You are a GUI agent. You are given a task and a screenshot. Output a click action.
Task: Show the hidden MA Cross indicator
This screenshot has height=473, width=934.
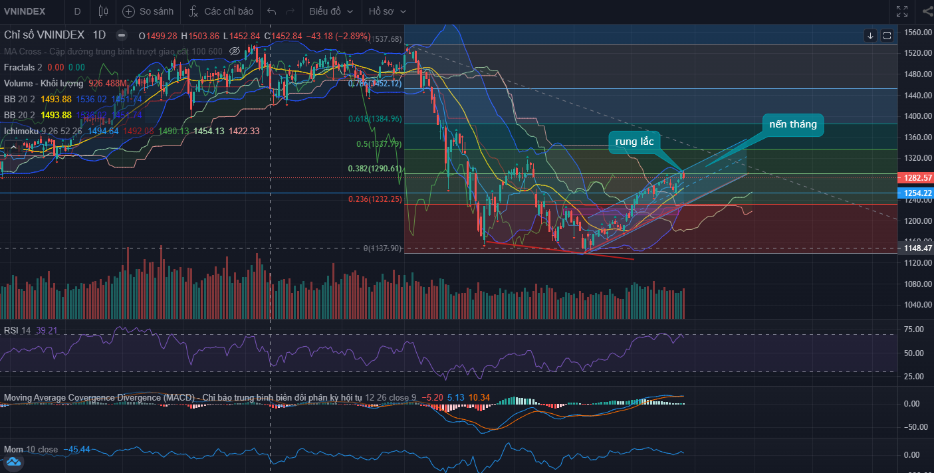tap(234, 51)
